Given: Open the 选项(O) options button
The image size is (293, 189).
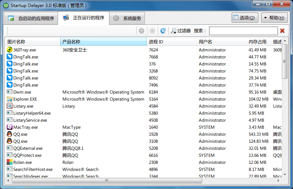Looking at the screenshot, I should [245, 18].
